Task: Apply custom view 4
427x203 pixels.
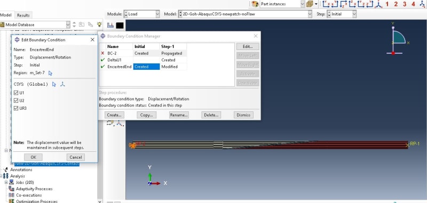Action: click(x=413, y=4)
